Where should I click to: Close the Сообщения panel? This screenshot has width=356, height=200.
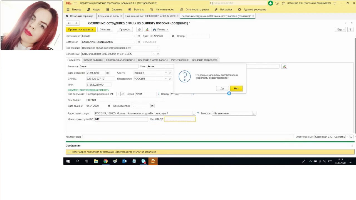pos(352,146)
